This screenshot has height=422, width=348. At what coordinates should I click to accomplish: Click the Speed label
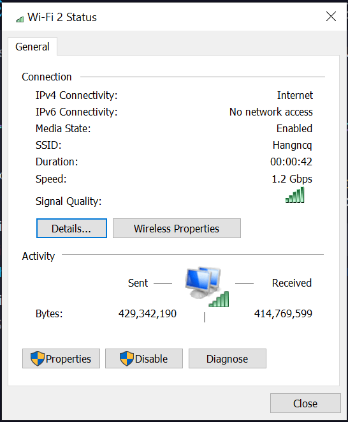pyautogui.click(x=51, y=179)
